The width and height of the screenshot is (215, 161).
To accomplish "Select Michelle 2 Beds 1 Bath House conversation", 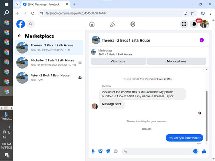I will click(x=49, y=63).
